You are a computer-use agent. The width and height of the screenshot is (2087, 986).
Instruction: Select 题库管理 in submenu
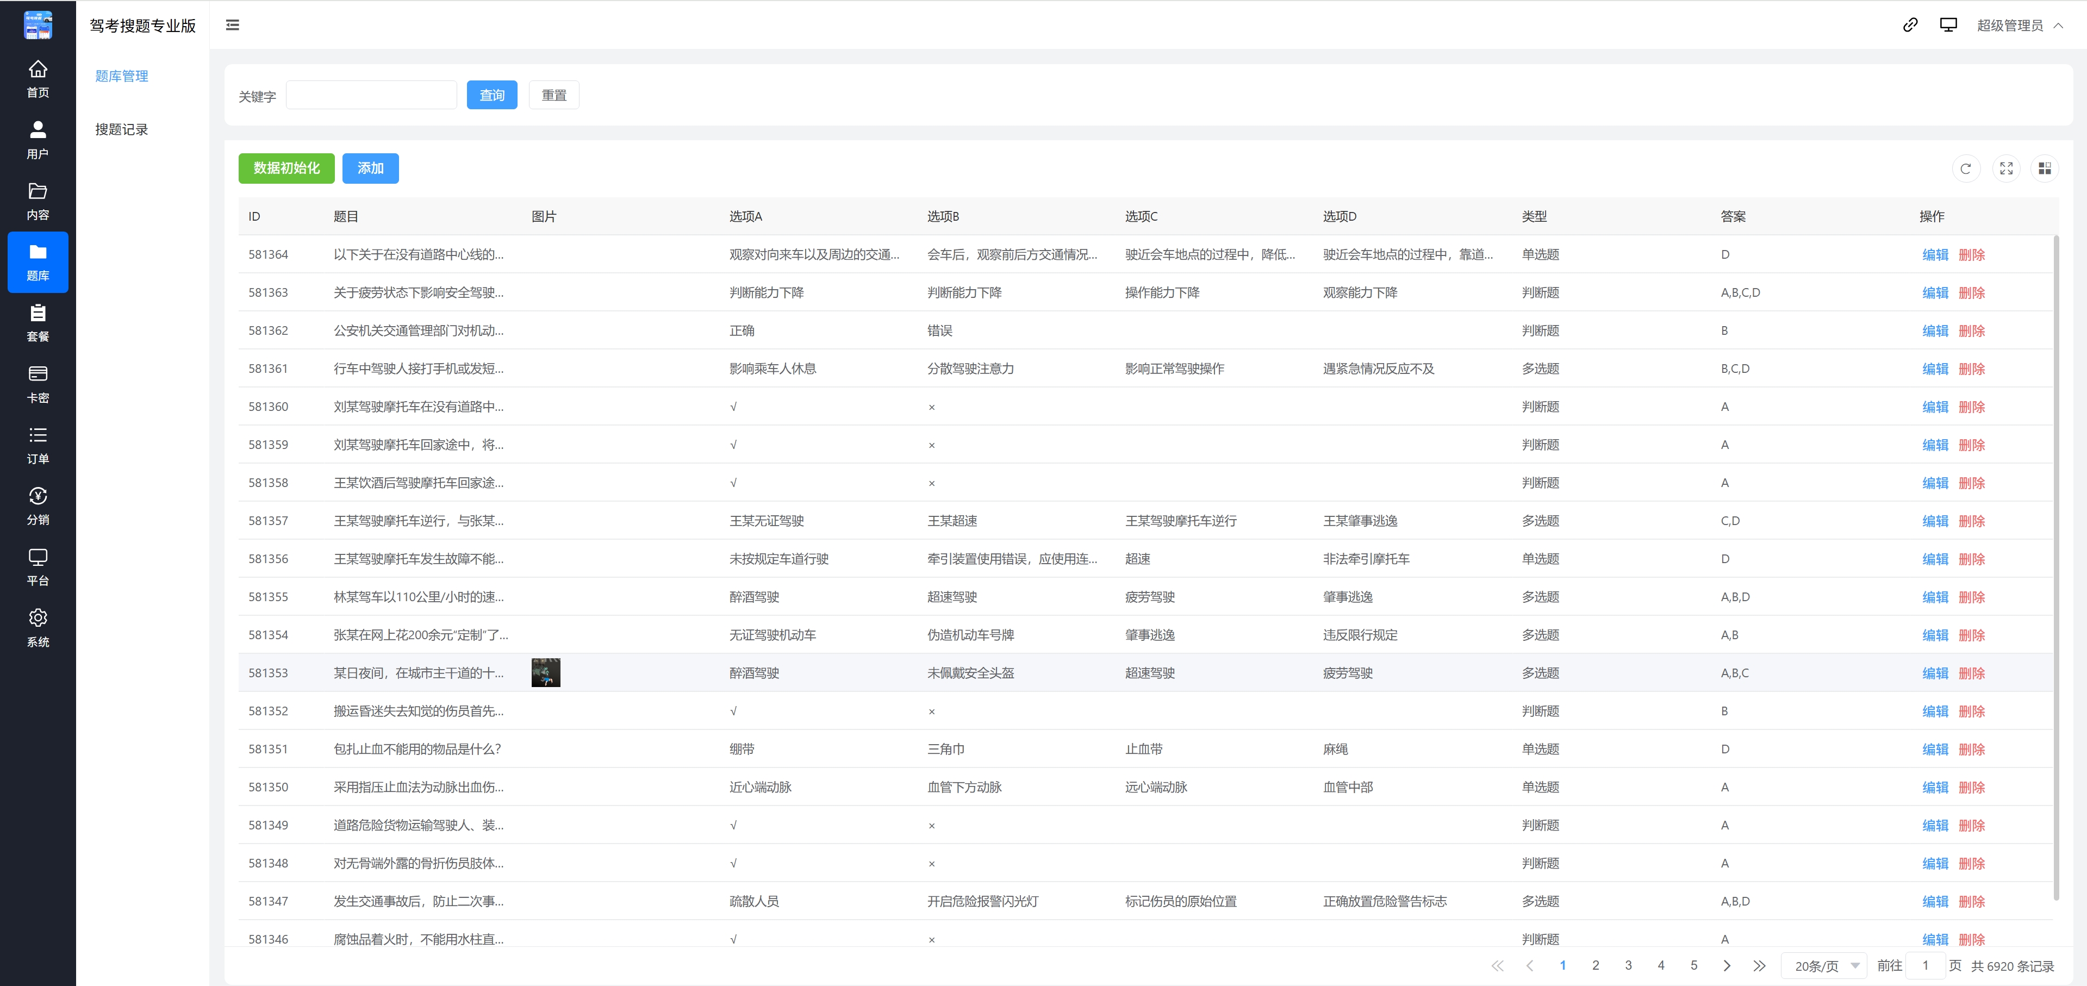pos(122,76)
